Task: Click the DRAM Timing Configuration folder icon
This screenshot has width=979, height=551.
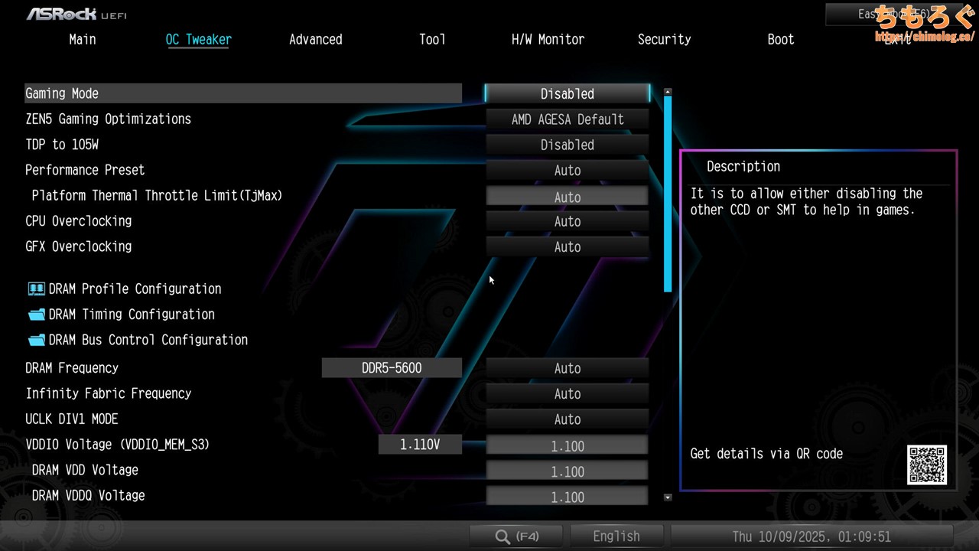Action: point(36,315)
